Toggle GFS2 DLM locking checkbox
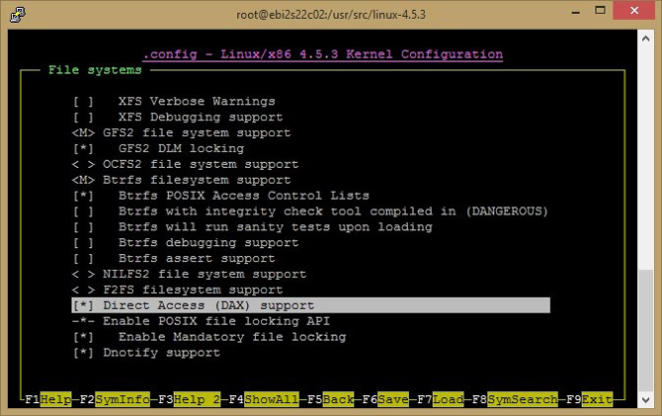This screenshot has height=416, width=662. 158,148
